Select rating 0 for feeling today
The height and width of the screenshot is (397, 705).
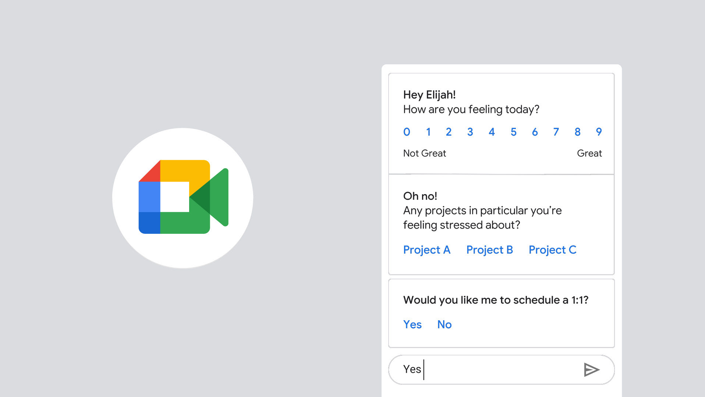coord(407,132)
